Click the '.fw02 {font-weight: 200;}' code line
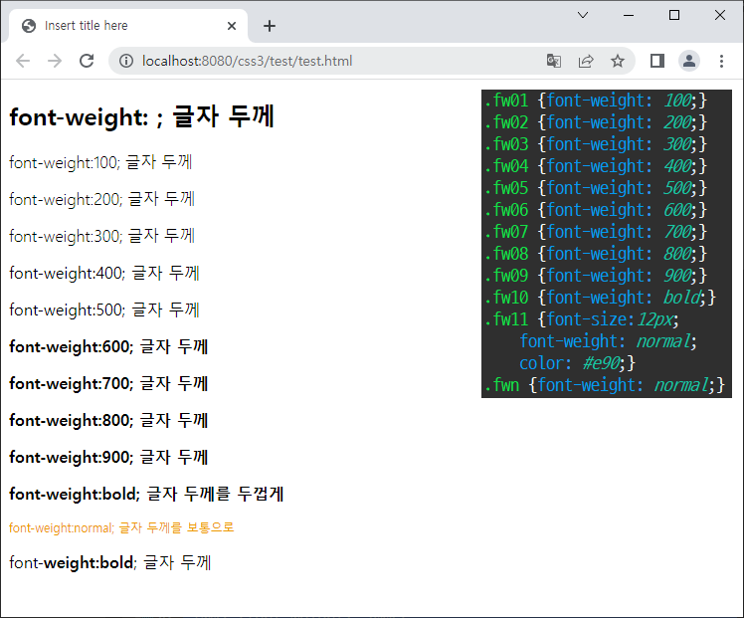The width and height of the screenshot is (744, 618). point(596,122)
